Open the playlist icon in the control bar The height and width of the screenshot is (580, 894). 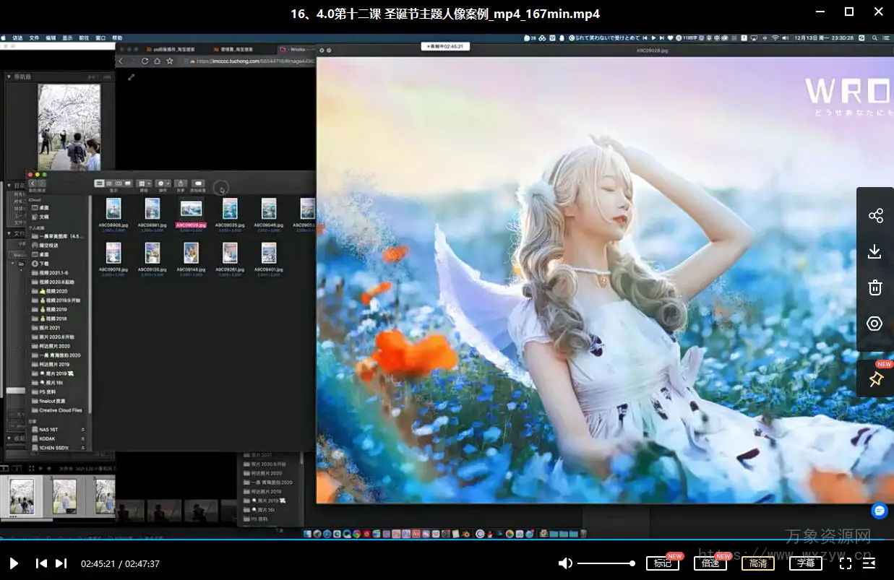point(869,563)
